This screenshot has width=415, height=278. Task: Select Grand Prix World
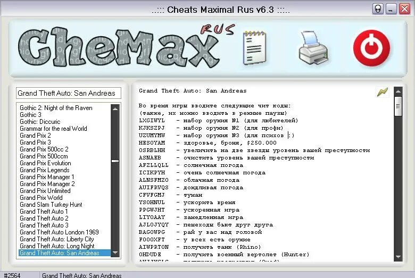(x=41, y=198)
